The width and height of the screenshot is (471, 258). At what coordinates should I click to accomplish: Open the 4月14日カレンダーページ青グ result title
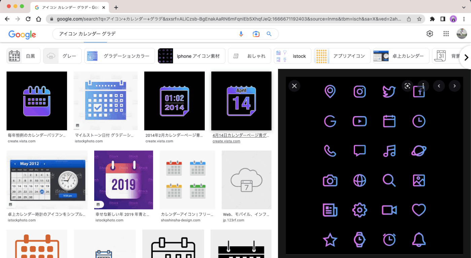coord(241,135)
